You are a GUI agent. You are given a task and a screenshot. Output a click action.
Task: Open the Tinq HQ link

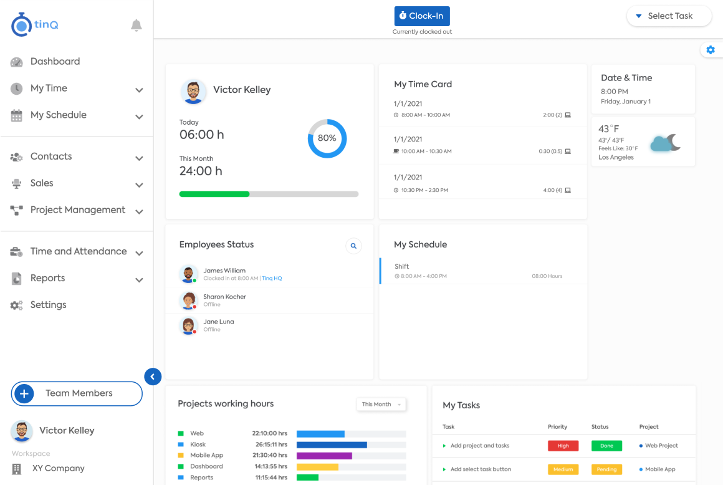pos(272,279)
